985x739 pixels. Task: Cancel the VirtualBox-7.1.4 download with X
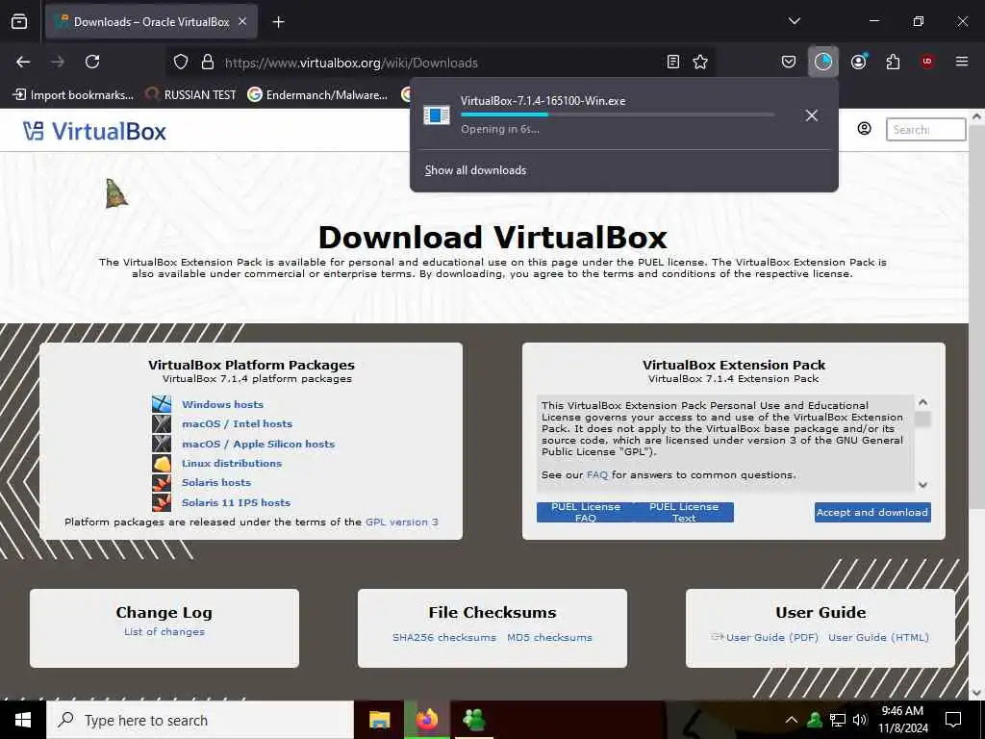click(x=812, y=115)
